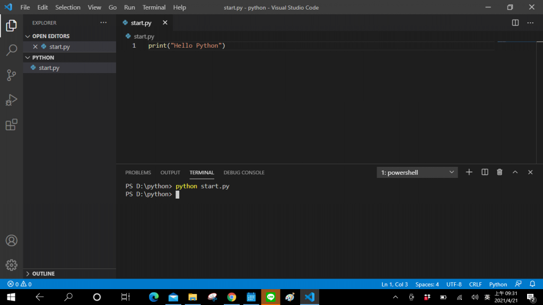Change line endings via CRLF entry
The width and height of the screenshot is (543, 305).
coord(476,284)
